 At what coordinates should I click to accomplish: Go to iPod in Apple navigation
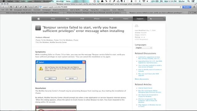(82, 18)
